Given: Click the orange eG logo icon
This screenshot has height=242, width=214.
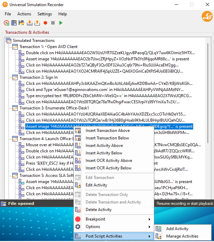Looking at the screenshot, I should 207,16.
